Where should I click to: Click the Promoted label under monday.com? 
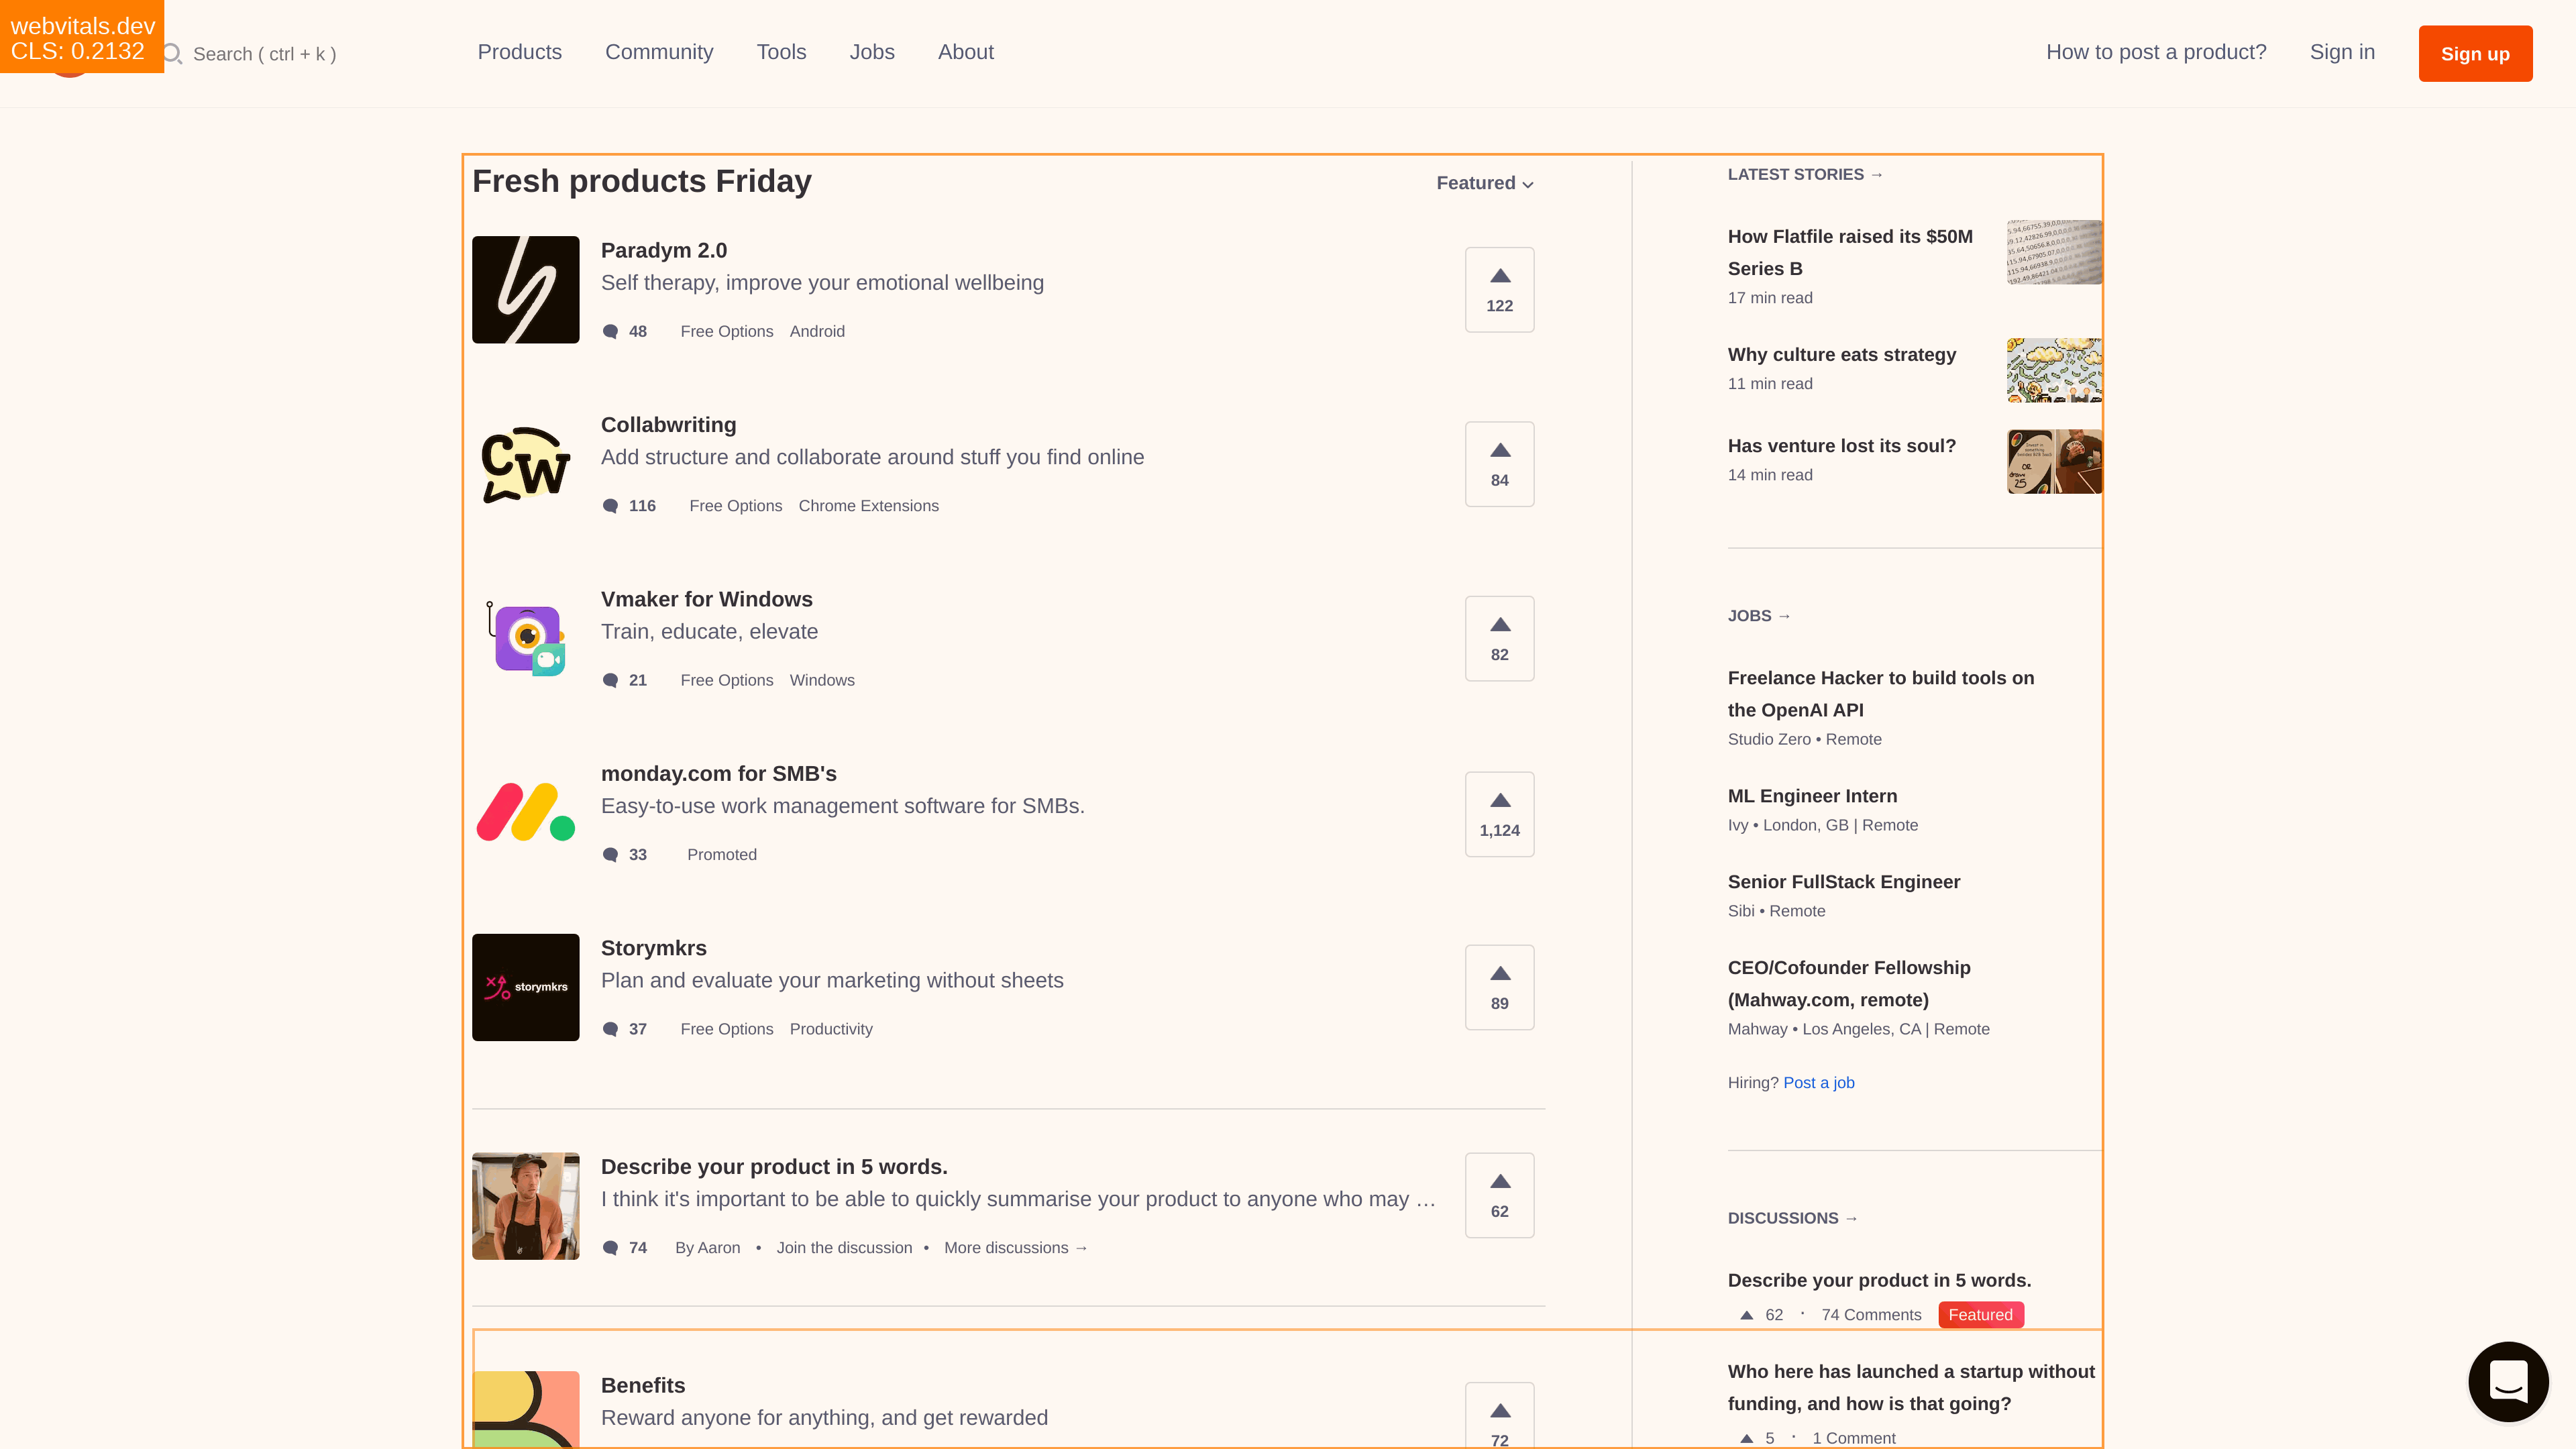click(x=722, y=855)
